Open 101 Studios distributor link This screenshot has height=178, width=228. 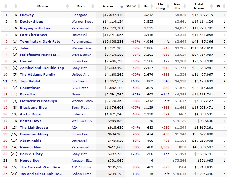[x=81, y=167]
